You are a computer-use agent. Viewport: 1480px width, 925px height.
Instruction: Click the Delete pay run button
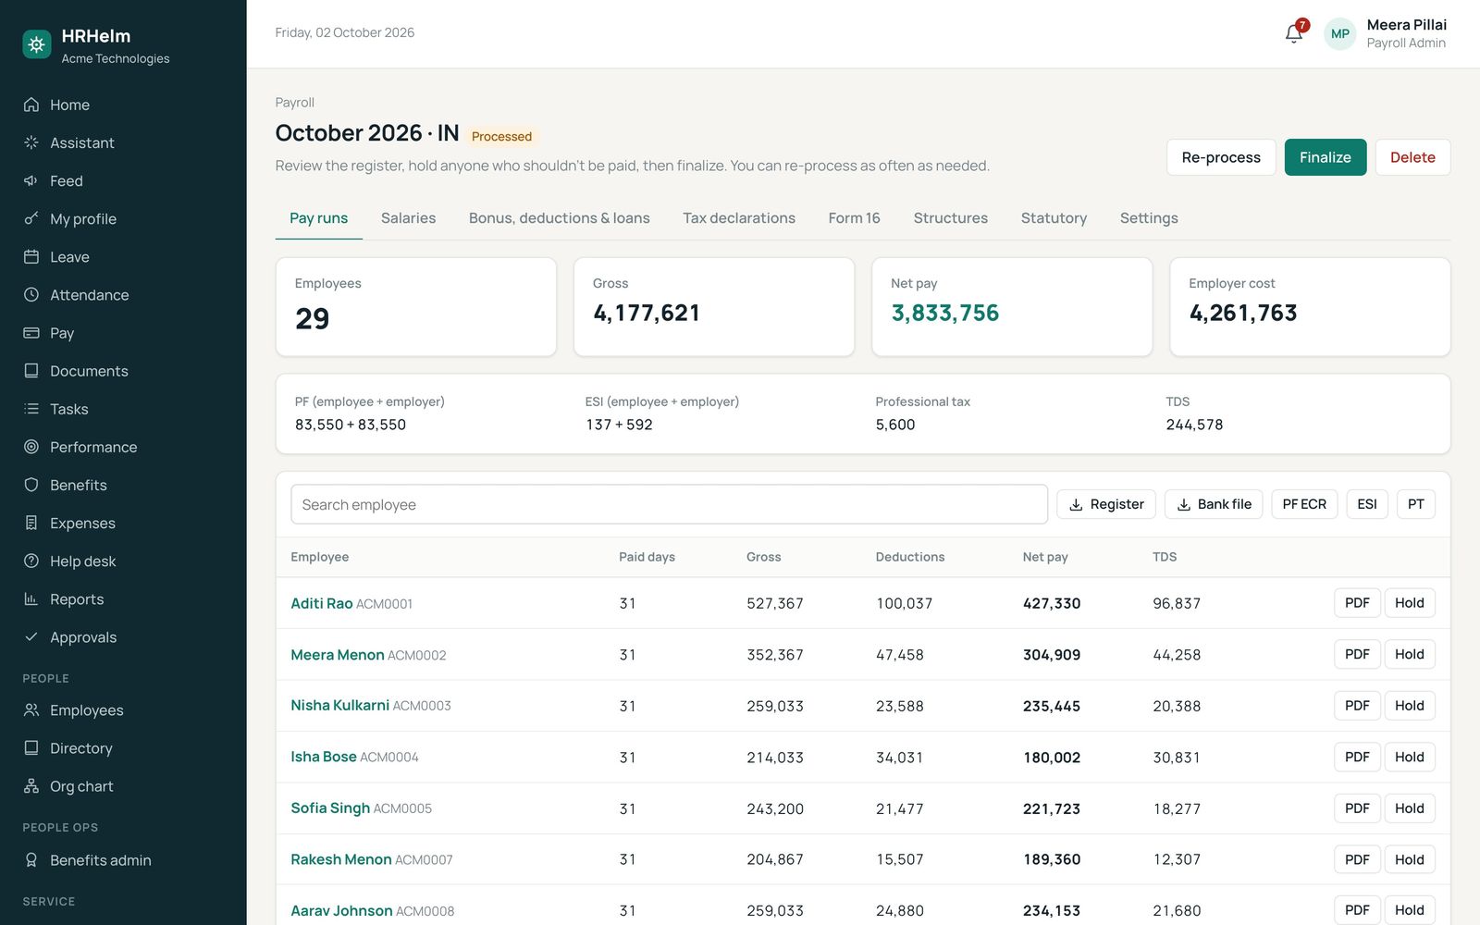pos(1412,157)
